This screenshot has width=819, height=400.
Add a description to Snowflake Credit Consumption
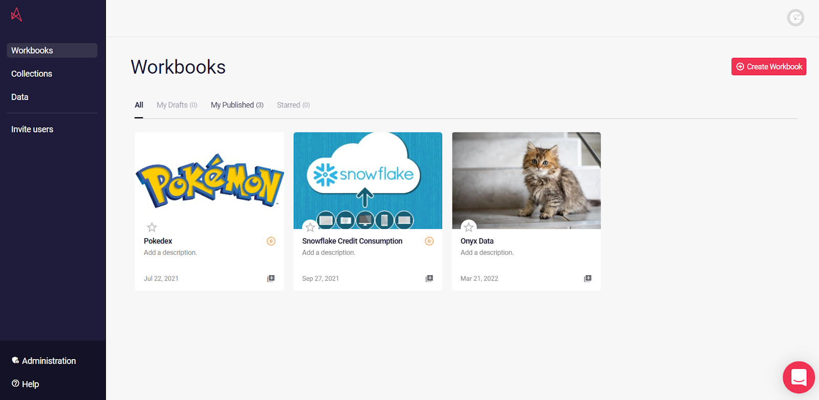coord(329,253)
